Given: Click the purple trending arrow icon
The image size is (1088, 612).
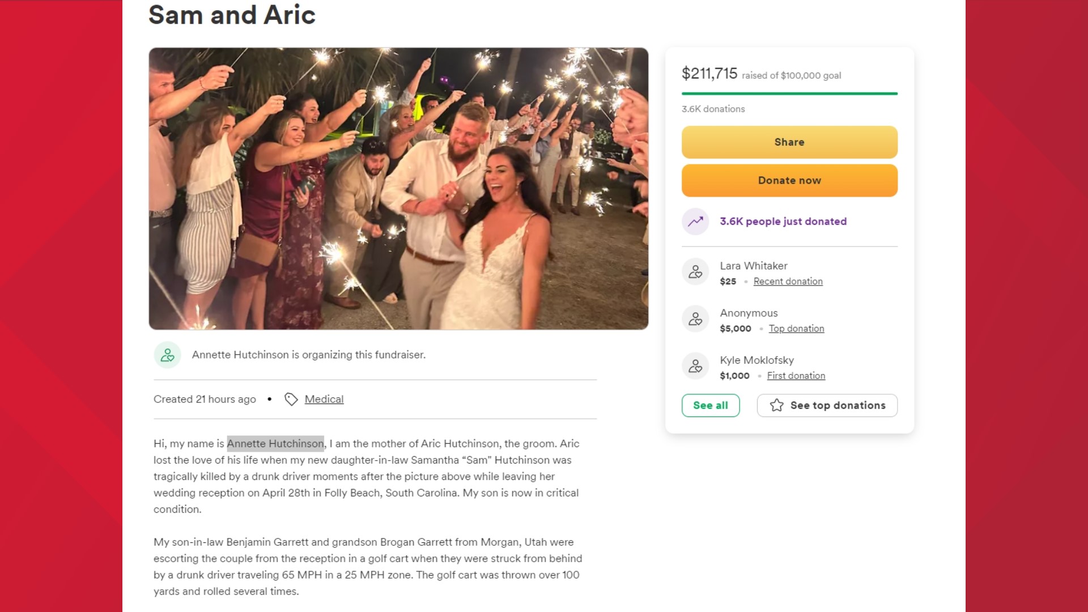Looking at the screenshot, I should coord(695,222).
